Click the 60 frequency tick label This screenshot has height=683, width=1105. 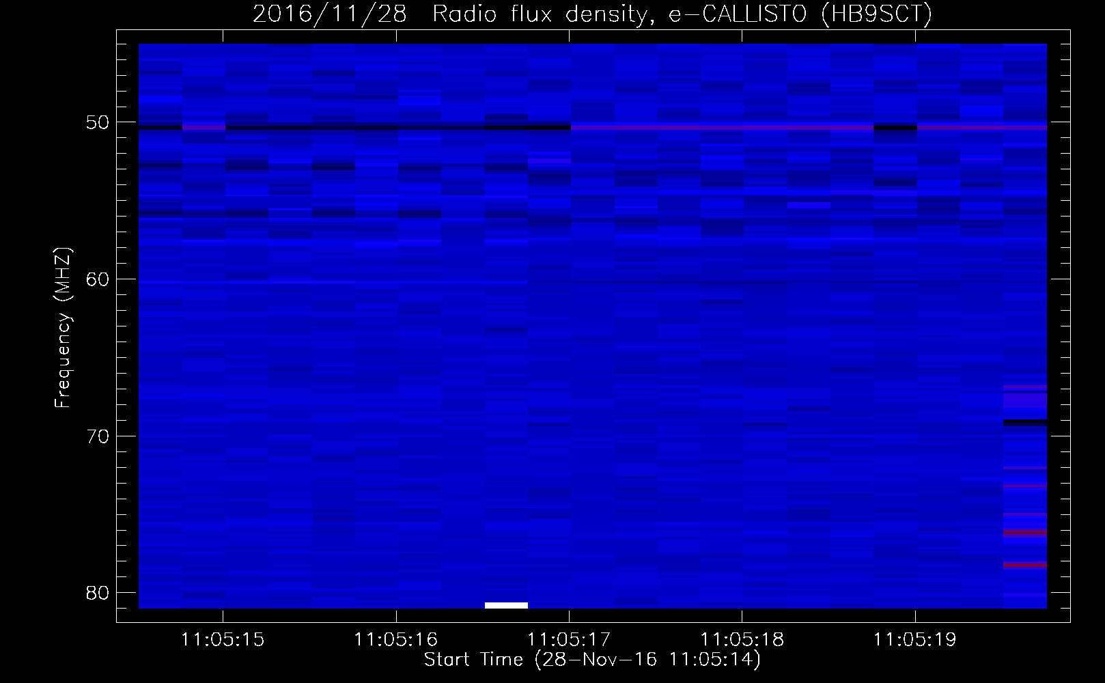coord(98,279)
